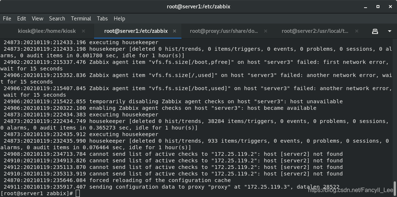
Task: Click the 232435.912 executing housekeeper line
Action: coord(81,134)
